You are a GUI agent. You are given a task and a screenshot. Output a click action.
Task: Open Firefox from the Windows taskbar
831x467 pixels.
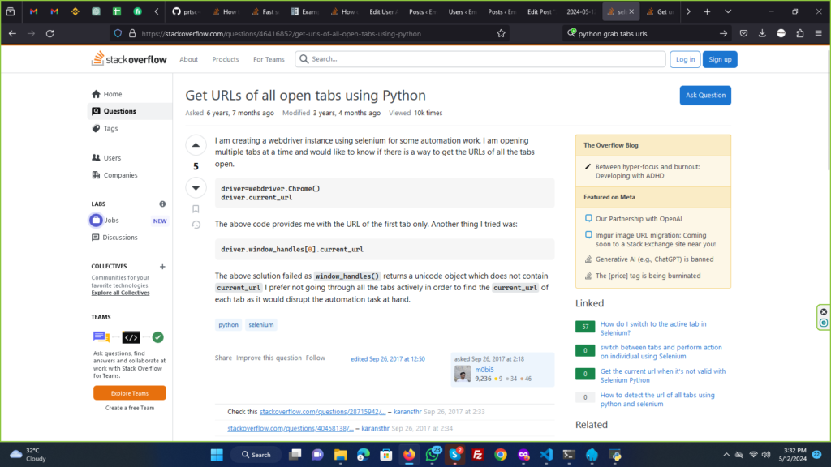(x=408, y=455)
